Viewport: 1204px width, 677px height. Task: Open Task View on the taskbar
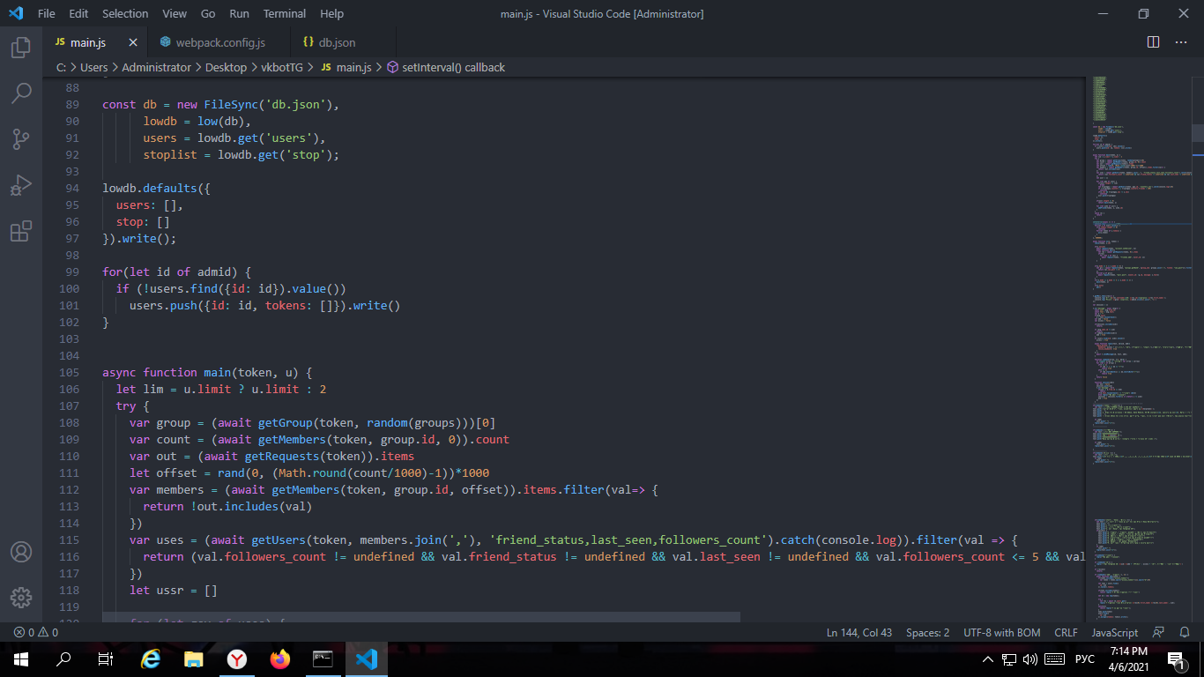[x=106, y=659]
